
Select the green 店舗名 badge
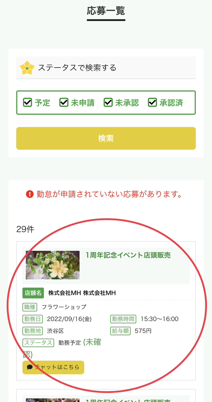coord(33,292)
